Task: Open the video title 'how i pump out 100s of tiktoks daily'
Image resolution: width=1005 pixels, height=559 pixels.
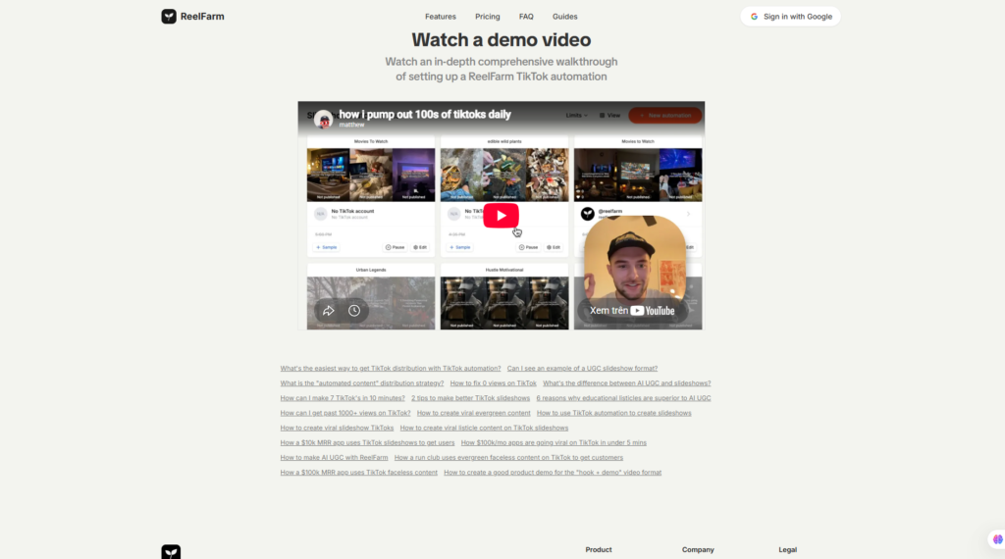Action: click(425, 114)
